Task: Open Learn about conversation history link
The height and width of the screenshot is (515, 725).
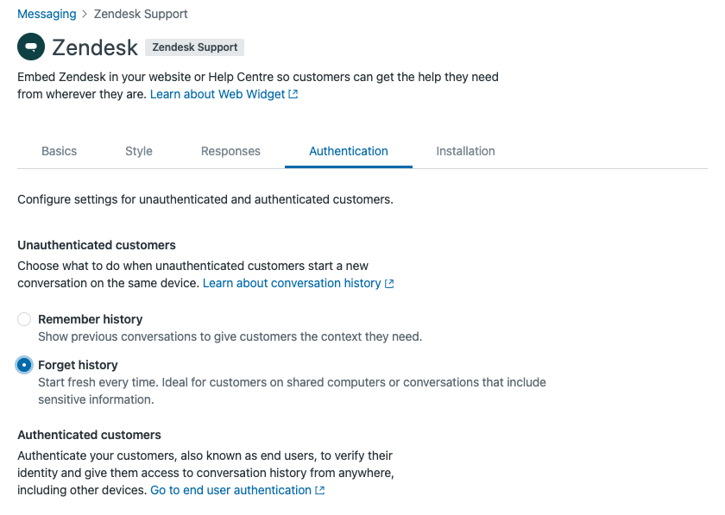Action: tap(292, 283)
